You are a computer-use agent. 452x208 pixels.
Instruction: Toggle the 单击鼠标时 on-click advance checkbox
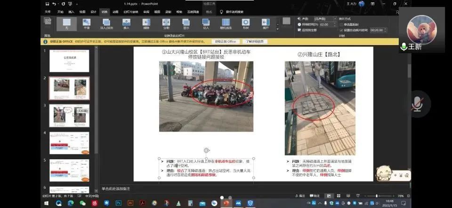coord(341,25)
